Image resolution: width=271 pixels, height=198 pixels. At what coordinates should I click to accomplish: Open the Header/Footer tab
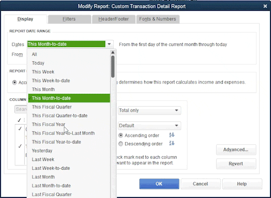(x=114, y=19)
